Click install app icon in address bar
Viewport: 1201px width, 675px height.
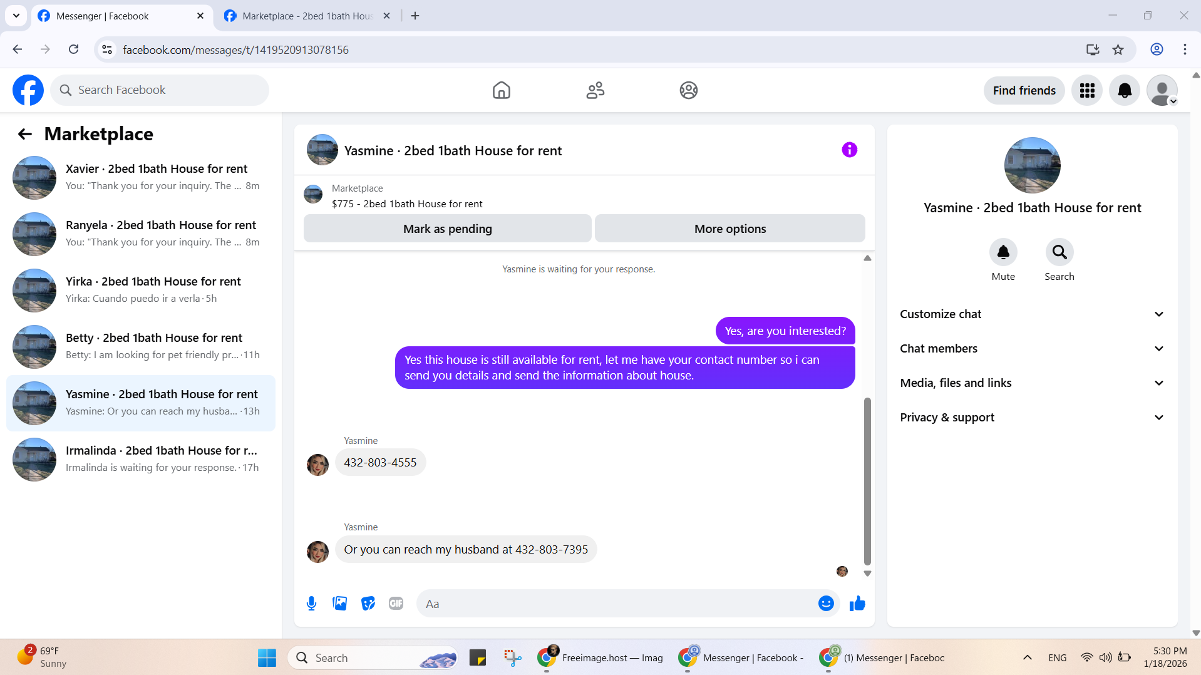[x=1093, y=49]
